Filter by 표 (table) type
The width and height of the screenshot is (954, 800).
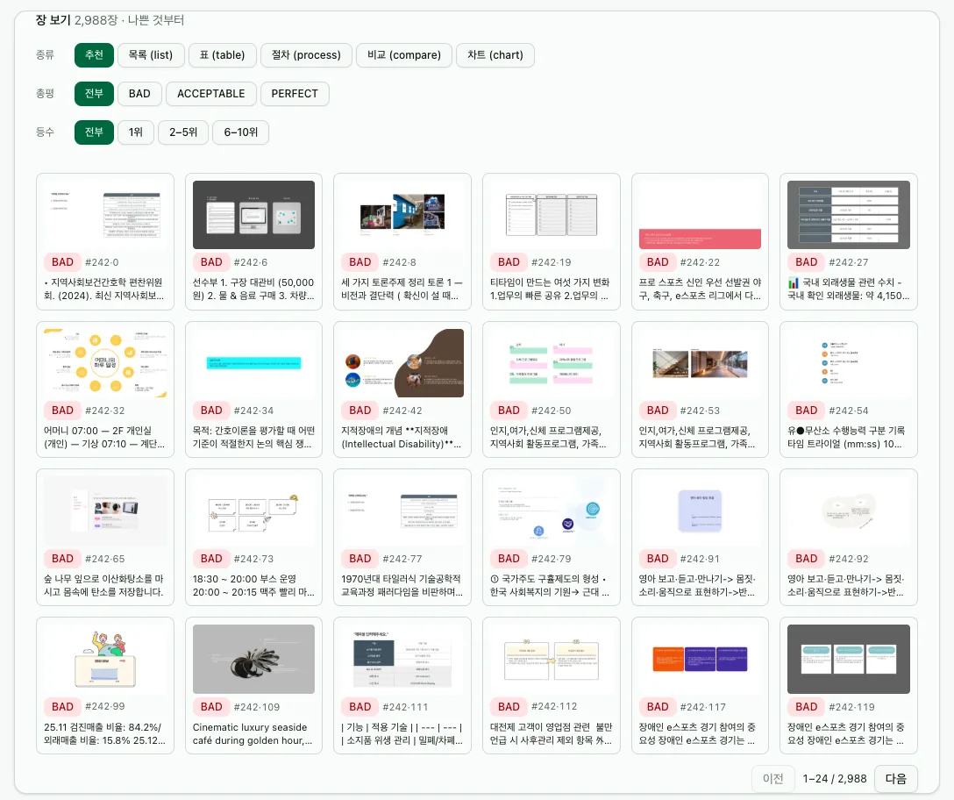pos(222,54)
